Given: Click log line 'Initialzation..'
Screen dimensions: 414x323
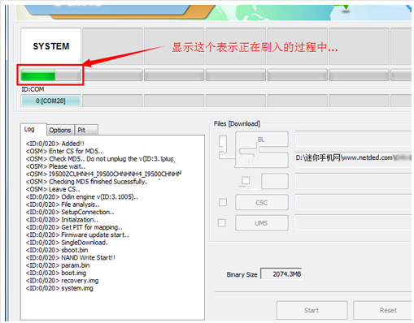Looking at the screenshot, I should point(62,219).
